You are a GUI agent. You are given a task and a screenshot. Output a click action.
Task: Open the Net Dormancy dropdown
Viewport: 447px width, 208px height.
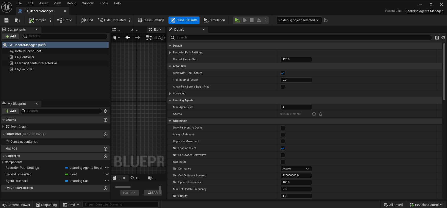[x=296, y=169]
